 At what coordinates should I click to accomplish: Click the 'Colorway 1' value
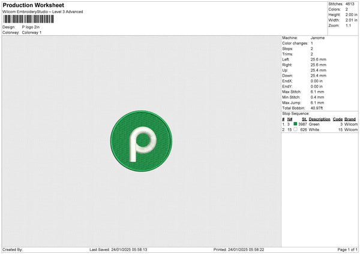point(32,32)
